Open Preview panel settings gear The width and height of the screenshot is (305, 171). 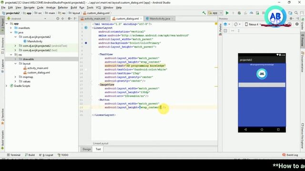coord(291,19)
